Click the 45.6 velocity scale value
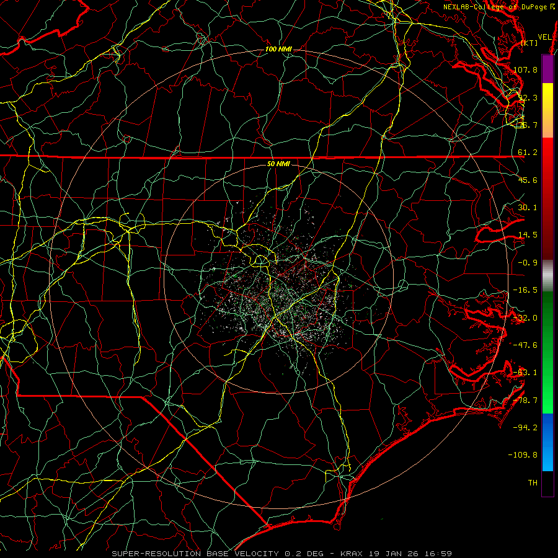 pyautogui.click(x=528, y=180)
